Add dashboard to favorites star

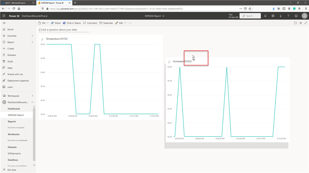[x=301, y=23]
